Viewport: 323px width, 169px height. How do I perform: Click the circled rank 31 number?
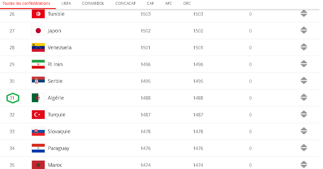[x=12, y=98]
